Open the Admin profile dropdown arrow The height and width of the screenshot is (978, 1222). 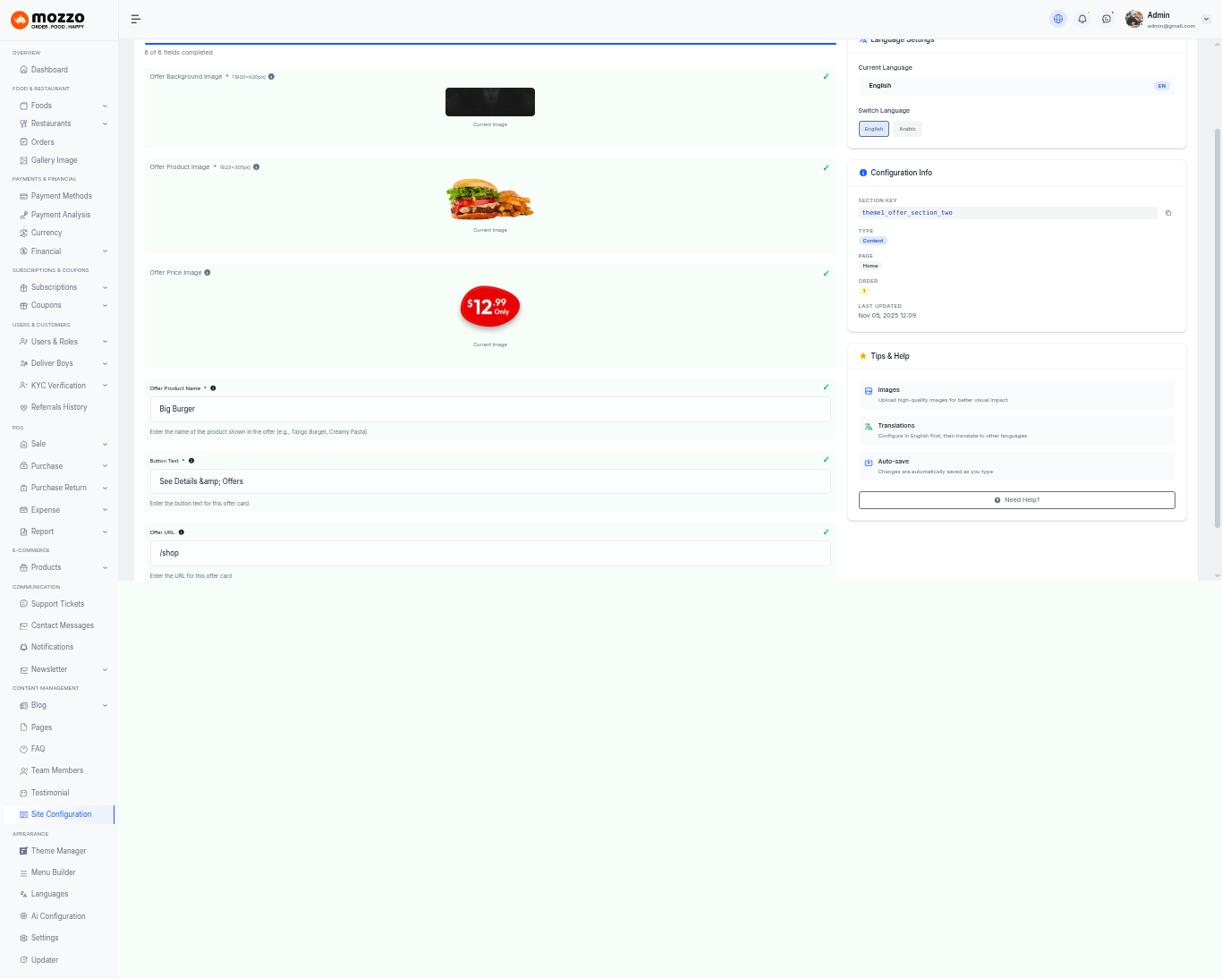[x=1206, y=19]
